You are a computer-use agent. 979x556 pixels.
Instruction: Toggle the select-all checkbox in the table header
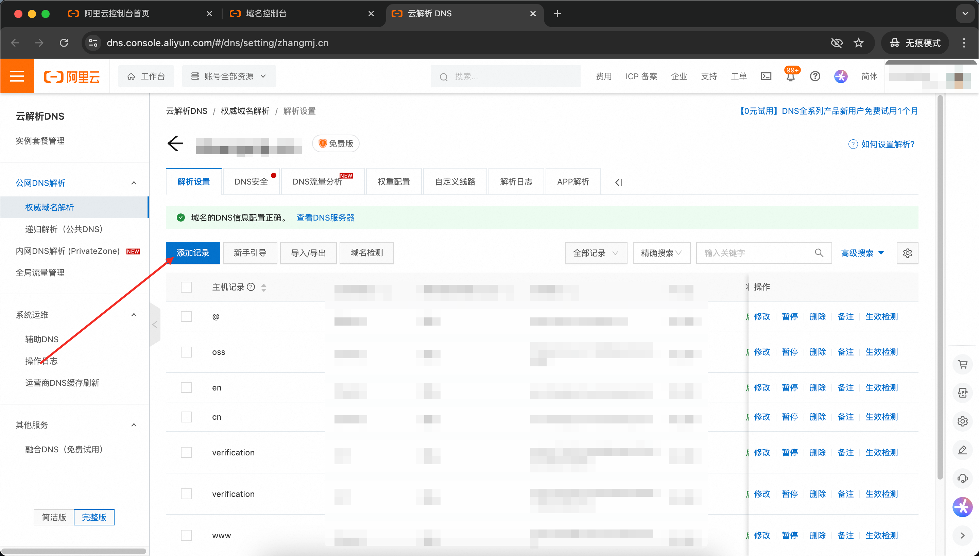click(186, 287)
